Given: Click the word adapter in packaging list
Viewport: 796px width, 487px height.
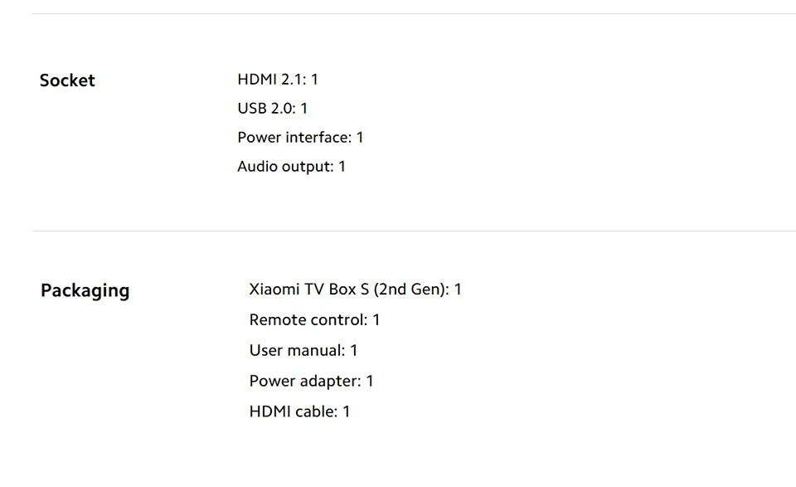Looking at the screenshot, I should tap(335, 382).
